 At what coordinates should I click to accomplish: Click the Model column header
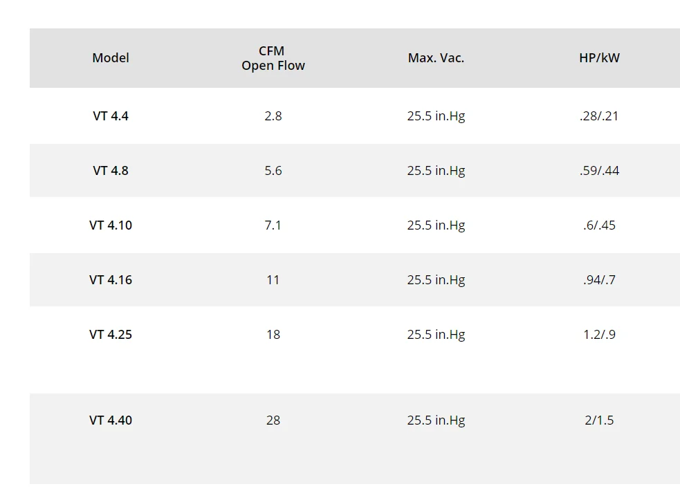111,57
